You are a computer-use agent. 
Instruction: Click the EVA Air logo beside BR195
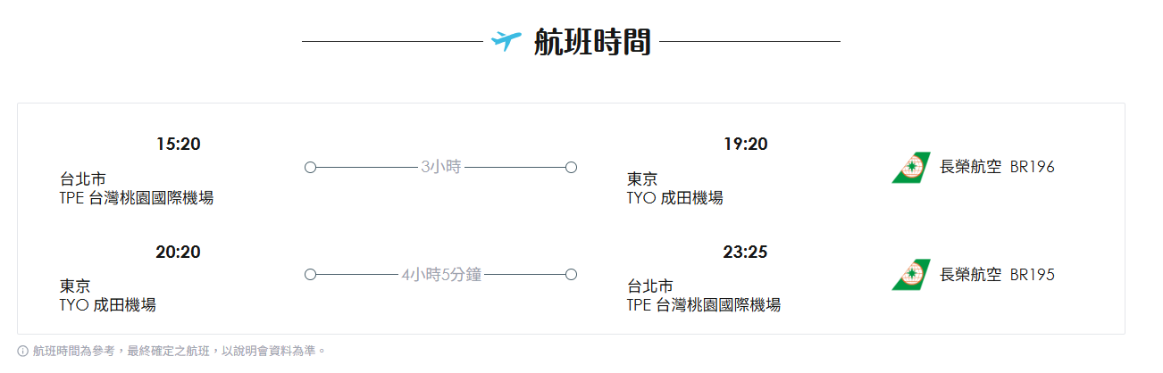point(910,275)
